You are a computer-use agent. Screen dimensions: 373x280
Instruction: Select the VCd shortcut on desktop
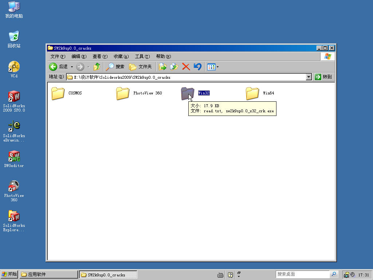coord(14,69)
